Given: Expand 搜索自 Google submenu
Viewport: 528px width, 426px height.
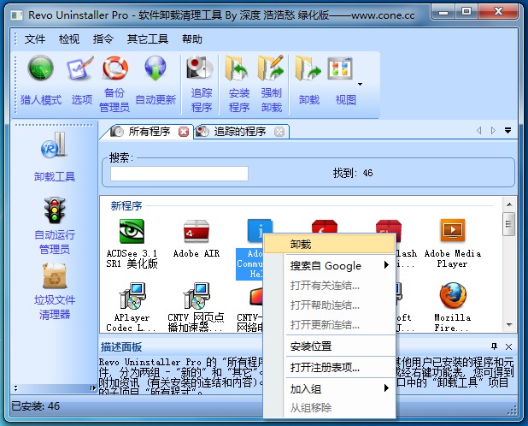Looking at the screenshot, I should [329, 265].
